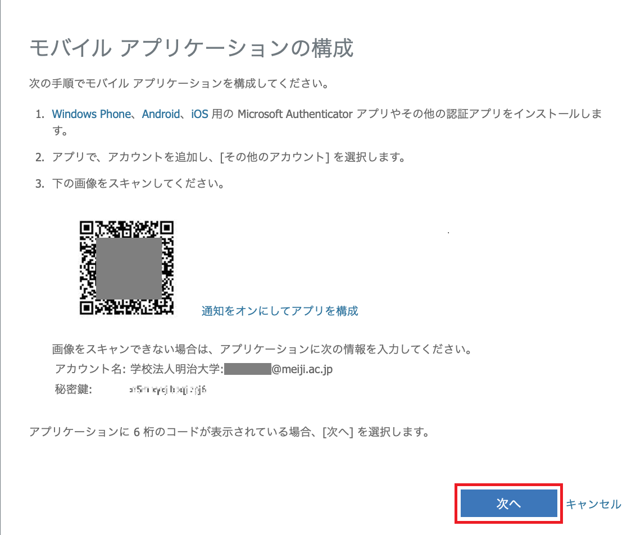Click the @meiji.ac.jp account name text
Viewport: 636px width, 535px height.
tap(302, 369)
